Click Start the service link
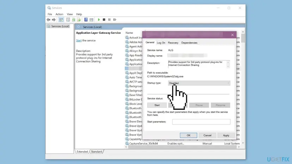 (x=79, y=40)
